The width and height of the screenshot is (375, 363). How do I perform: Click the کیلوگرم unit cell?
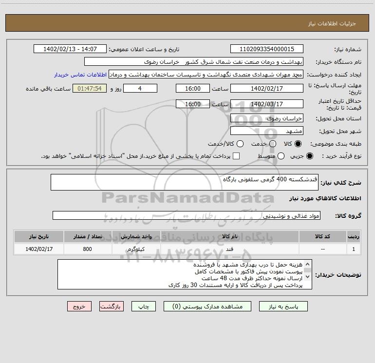click(136, 249)
